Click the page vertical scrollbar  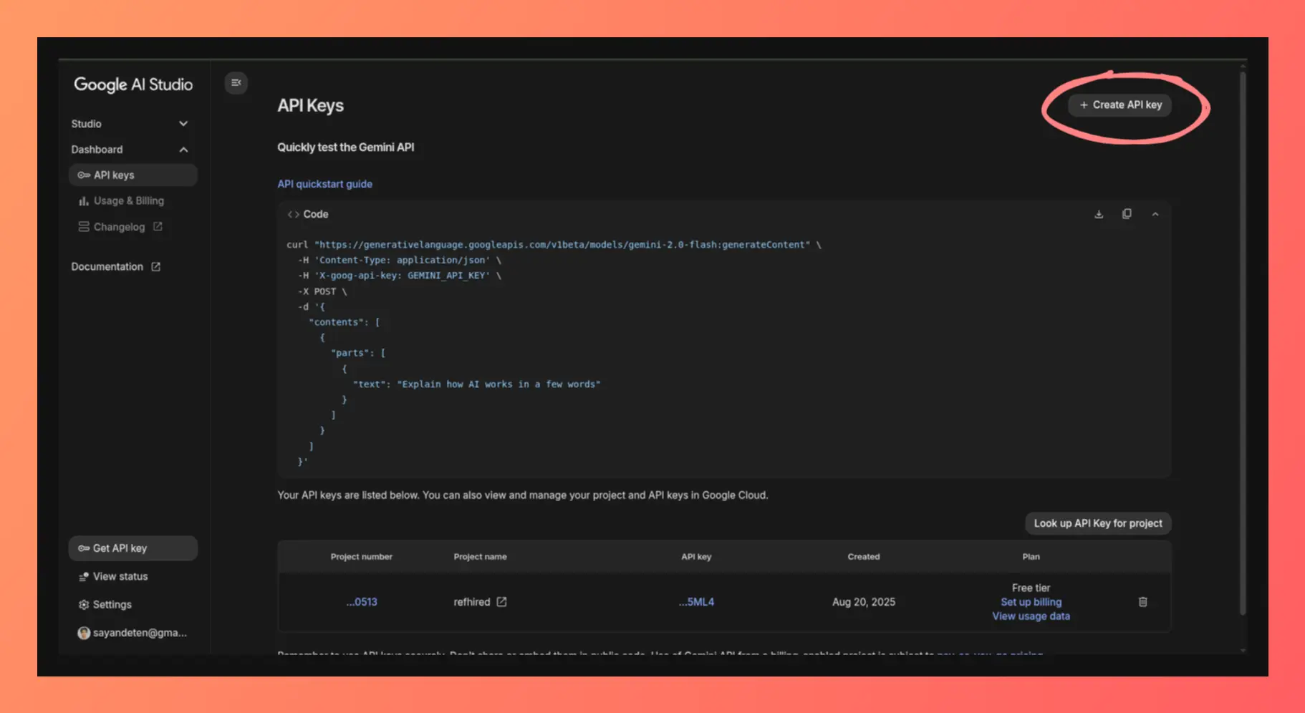point(1243,344)
